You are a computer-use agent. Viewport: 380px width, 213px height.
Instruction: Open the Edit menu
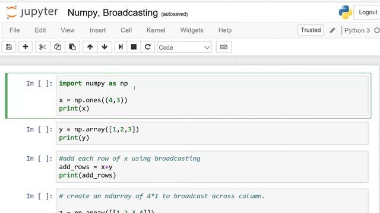40,30
